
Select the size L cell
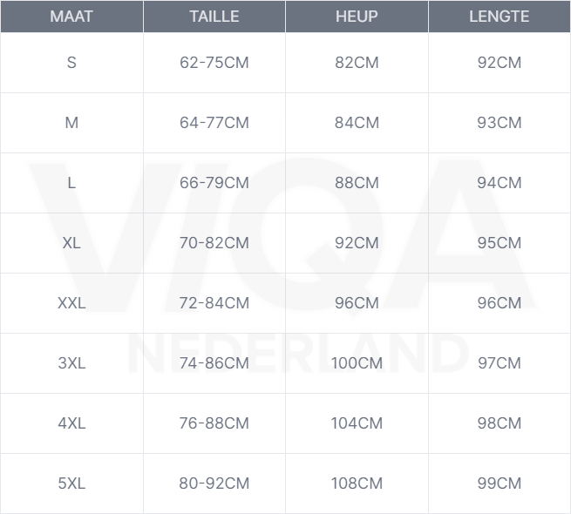pyautogui.click(x=71, y=183)
